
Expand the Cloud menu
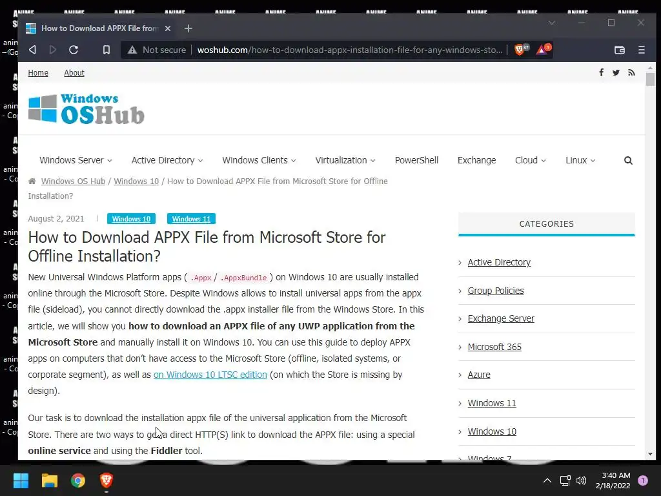[x=531, y=160]
